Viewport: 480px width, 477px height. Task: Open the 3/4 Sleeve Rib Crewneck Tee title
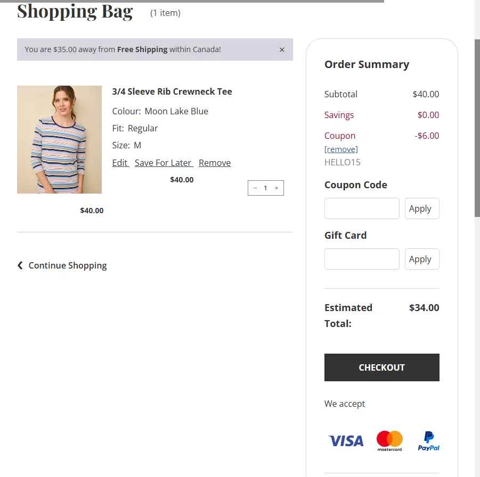pyautogui.click(x=172, y=91)
